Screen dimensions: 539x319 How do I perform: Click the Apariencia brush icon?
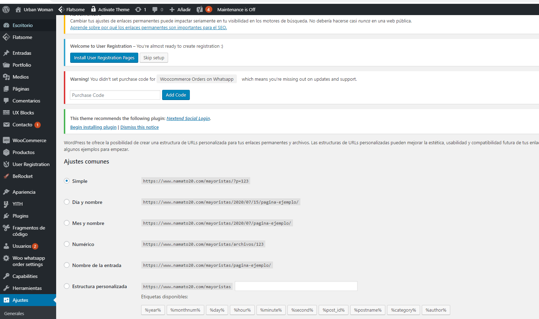coord(6,192)
